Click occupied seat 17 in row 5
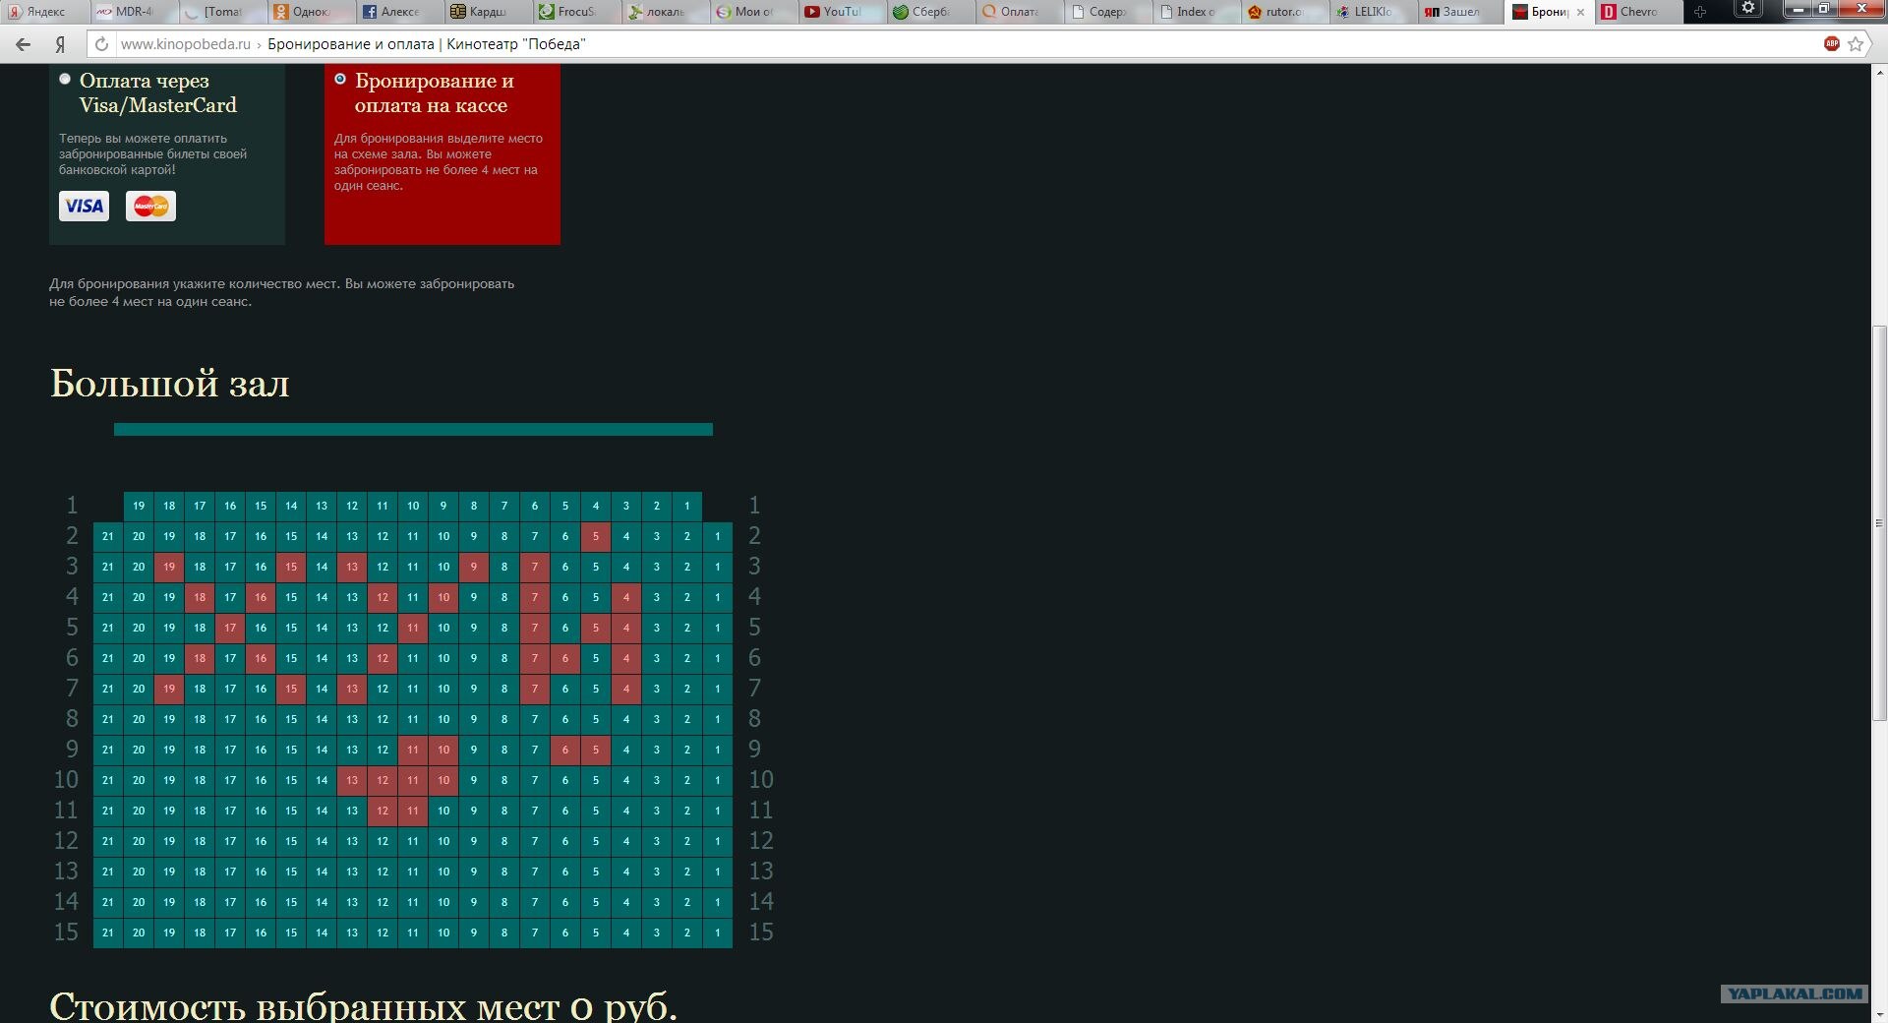The height and width of the screenshot is (1023, 1888). pos(230,628)
